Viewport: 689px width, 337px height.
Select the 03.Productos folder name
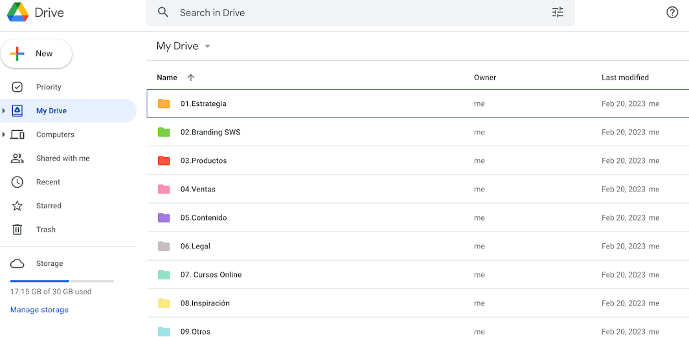(203, 161)
